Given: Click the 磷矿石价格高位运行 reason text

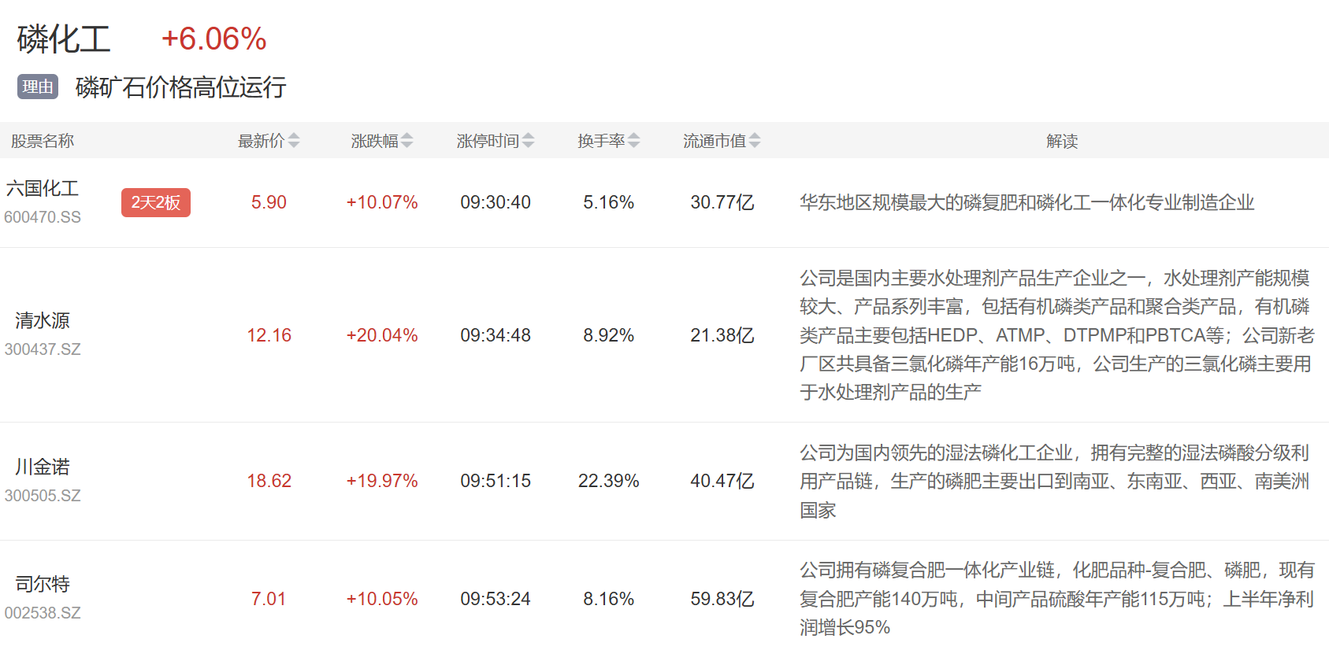Looking at the screenshot, I should coord(180,87).
